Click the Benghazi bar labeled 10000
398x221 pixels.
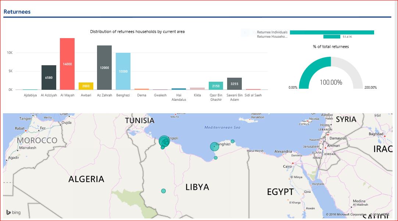pos(123,71)
